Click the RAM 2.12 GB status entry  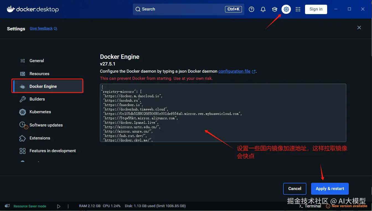point(90,206)
